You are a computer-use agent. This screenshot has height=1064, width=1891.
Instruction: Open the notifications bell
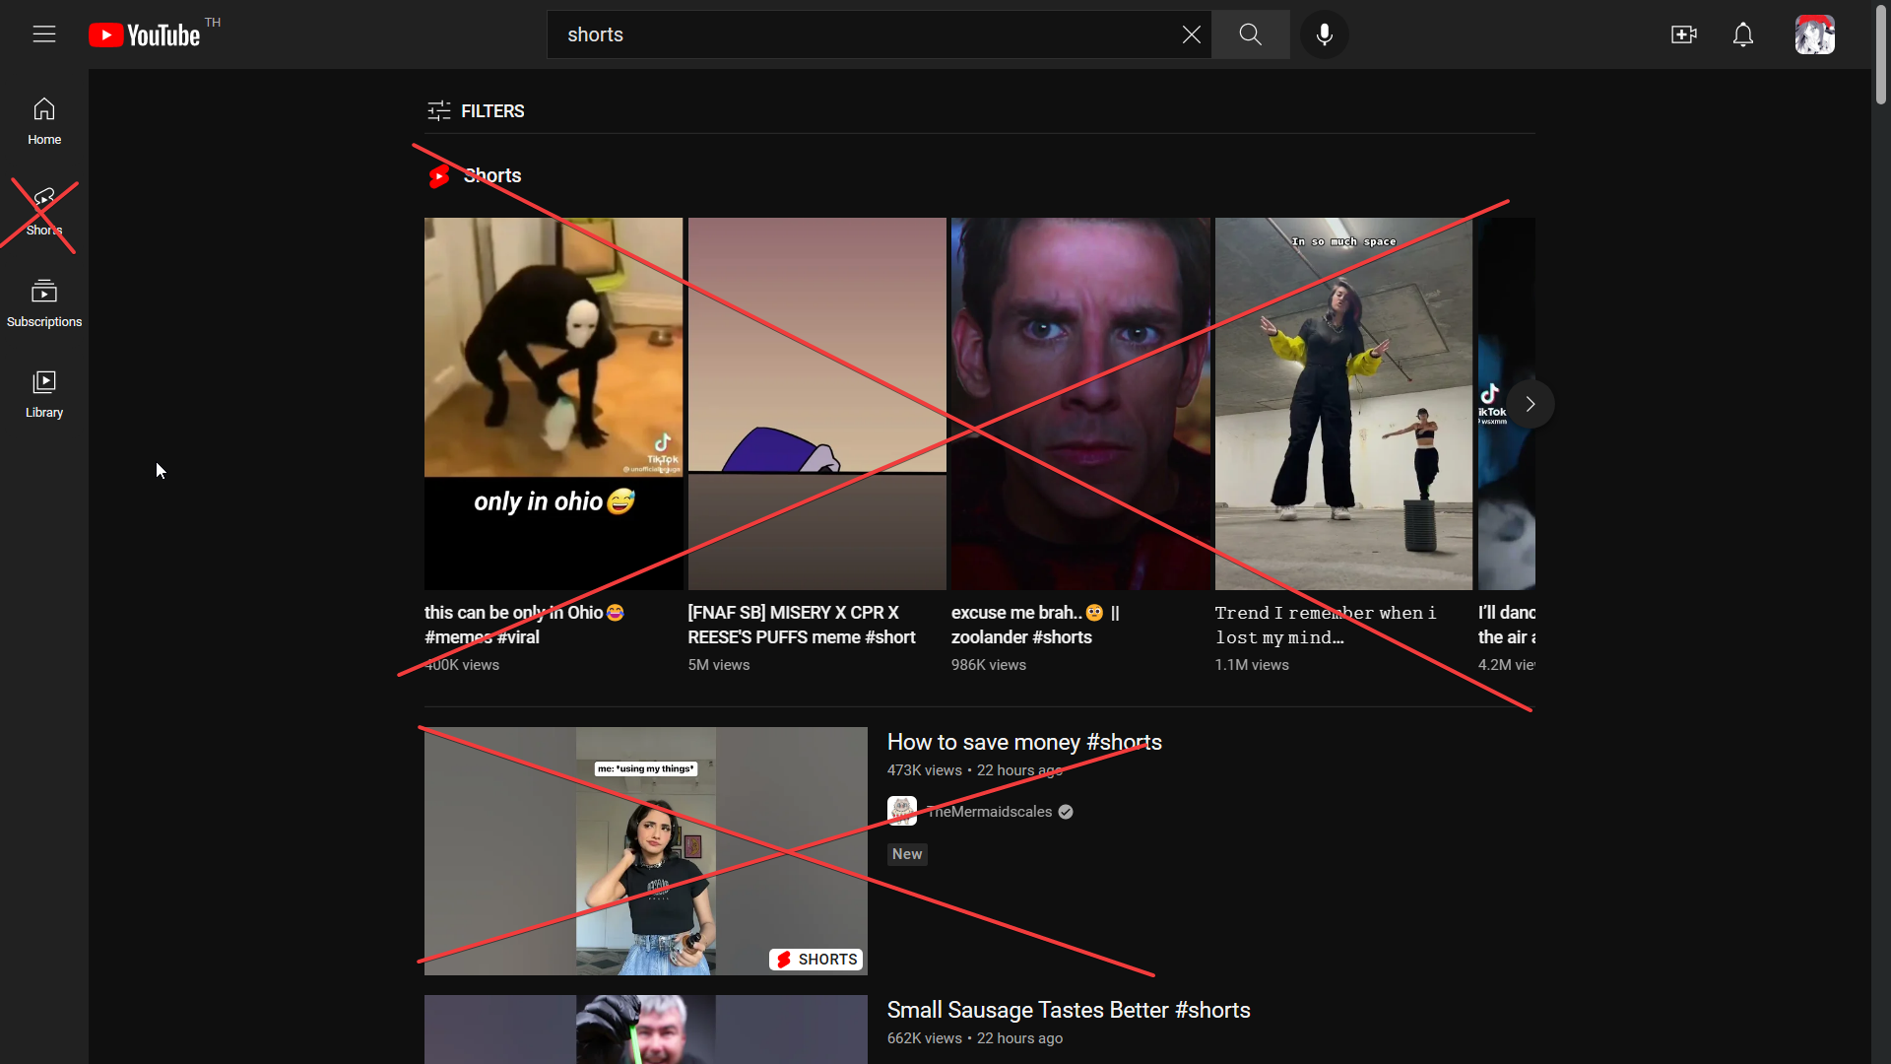point(1742,34)
